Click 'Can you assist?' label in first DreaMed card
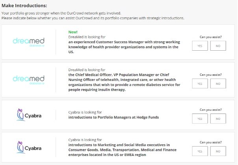238x165 pixels. 211,37
